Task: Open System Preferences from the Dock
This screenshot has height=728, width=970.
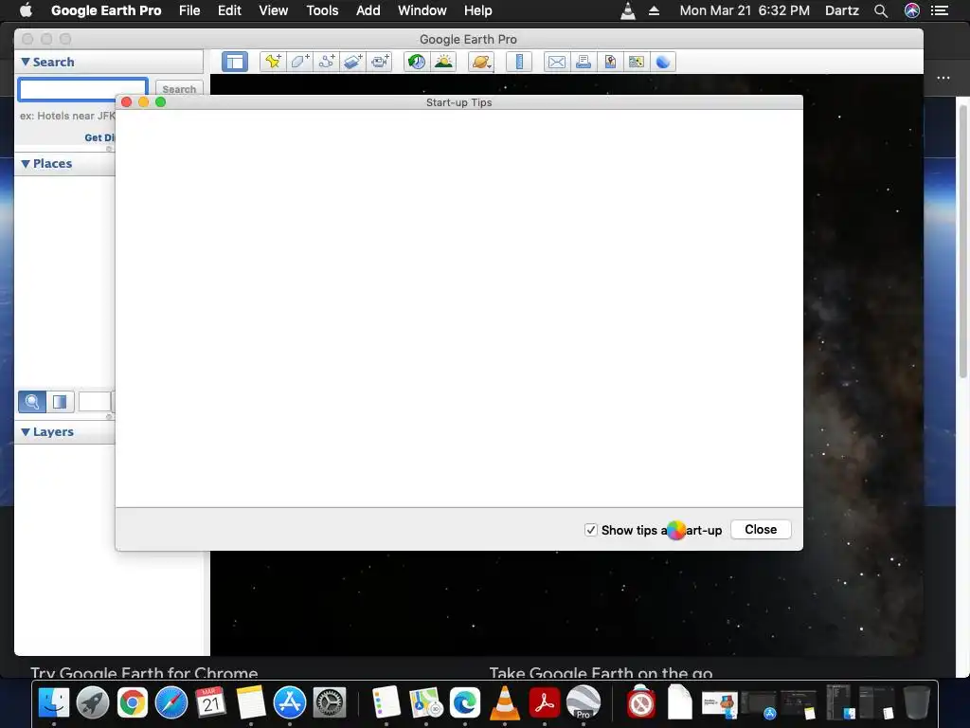Action: coord(329,702)
